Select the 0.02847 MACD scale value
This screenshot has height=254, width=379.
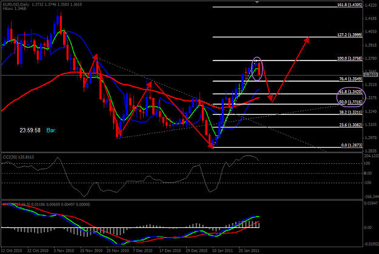click(x=371, y=203)
